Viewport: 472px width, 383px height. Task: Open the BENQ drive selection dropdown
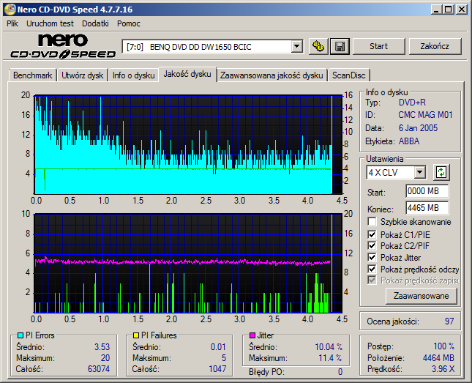click(296, 47)
